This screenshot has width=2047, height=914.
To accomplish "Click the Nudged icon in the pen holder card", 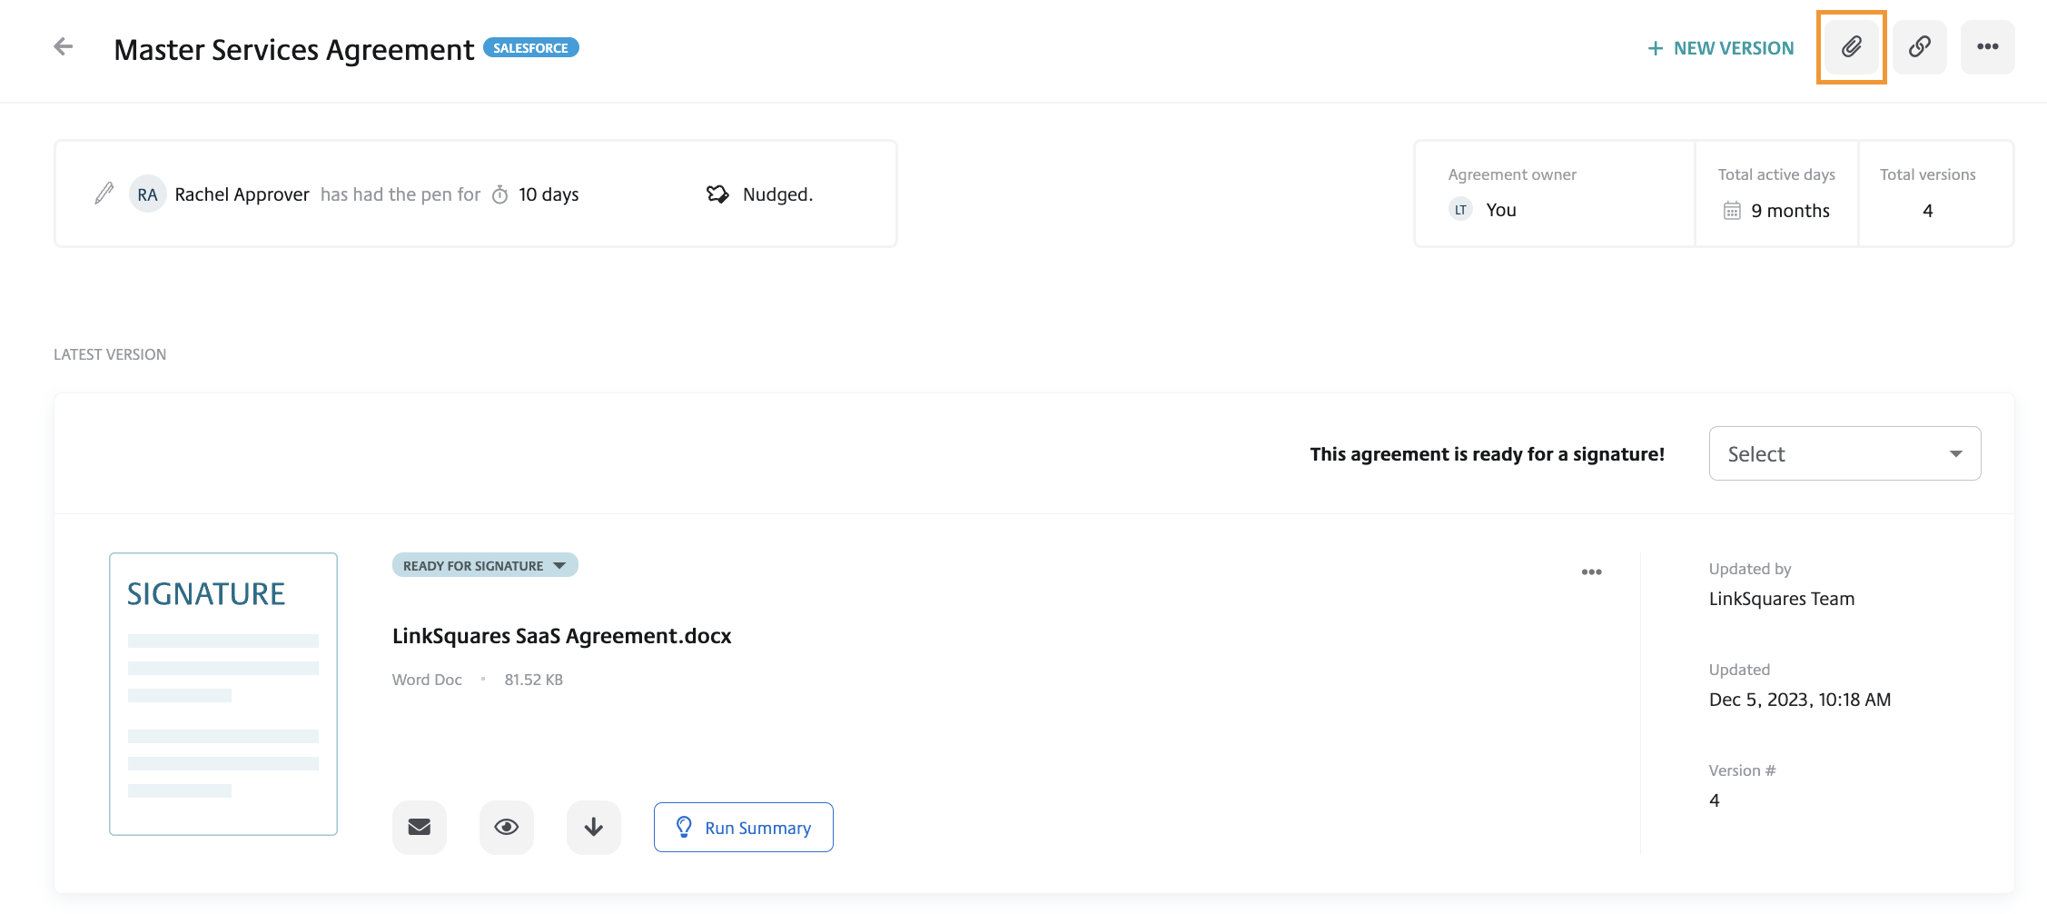I will (x=717, y=194).
